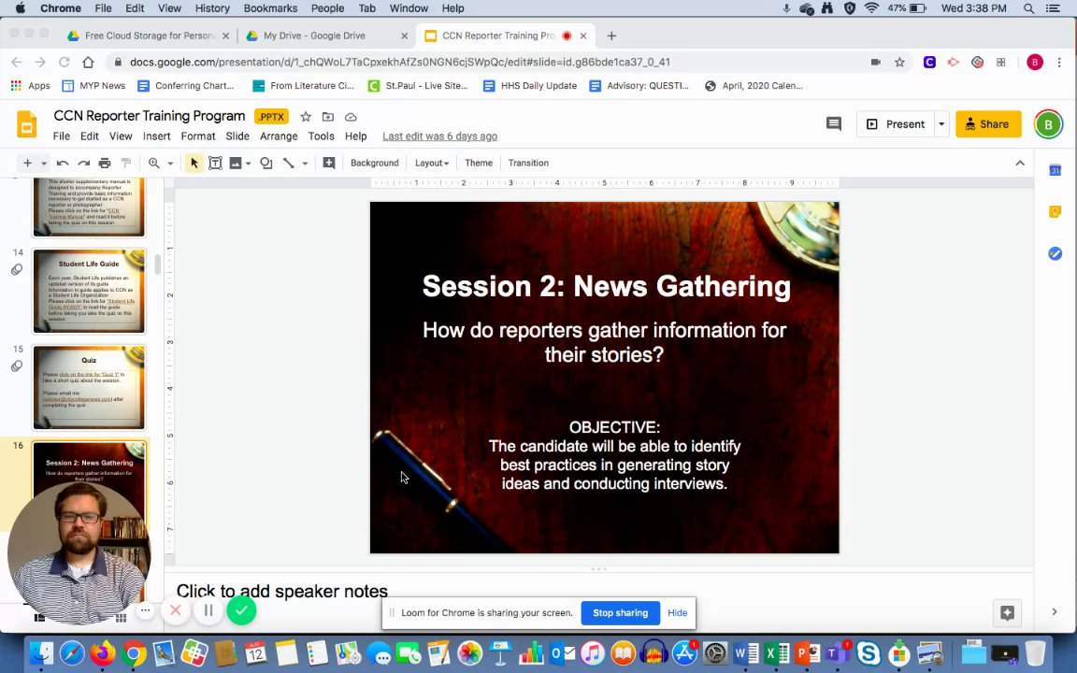Click the Google Slides home logo
Viewport: 1077px width, 673px height.
(27, 125)
